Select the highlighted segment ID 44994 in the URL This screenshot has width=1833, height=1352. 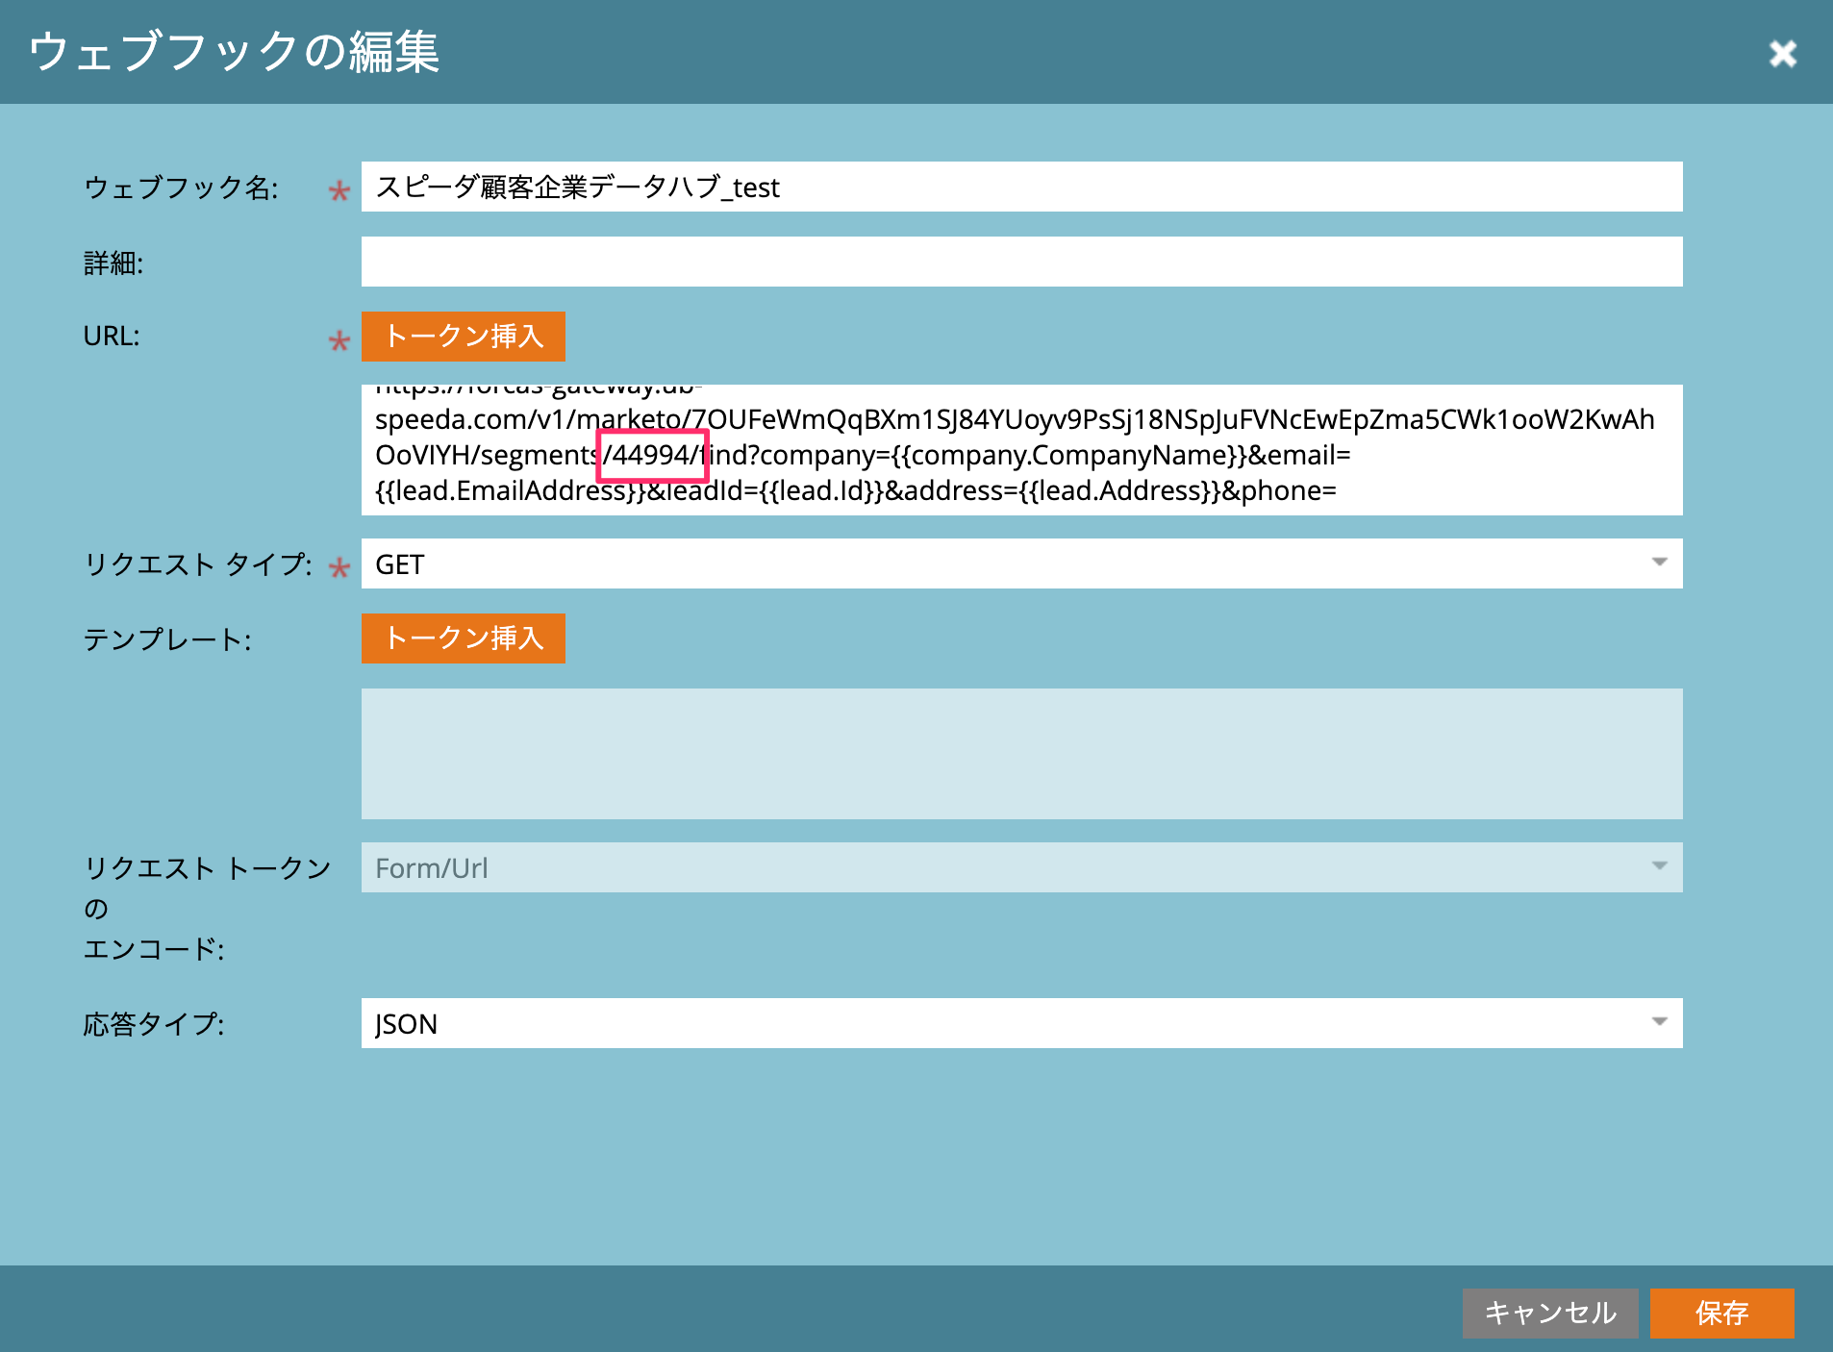click(654, 455)
